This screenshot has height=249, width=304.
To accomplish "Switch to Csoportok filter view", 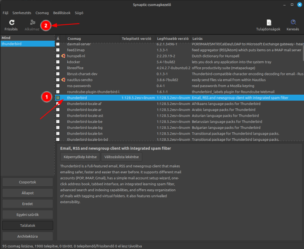I will 27,182.
